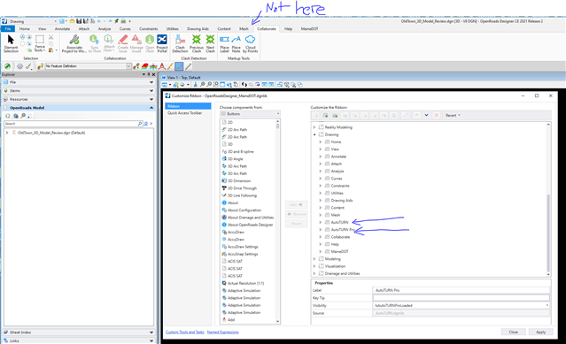The image size is (566, 344).
Task: Select Cloud by Points markup tool
Action: (250, 43)
